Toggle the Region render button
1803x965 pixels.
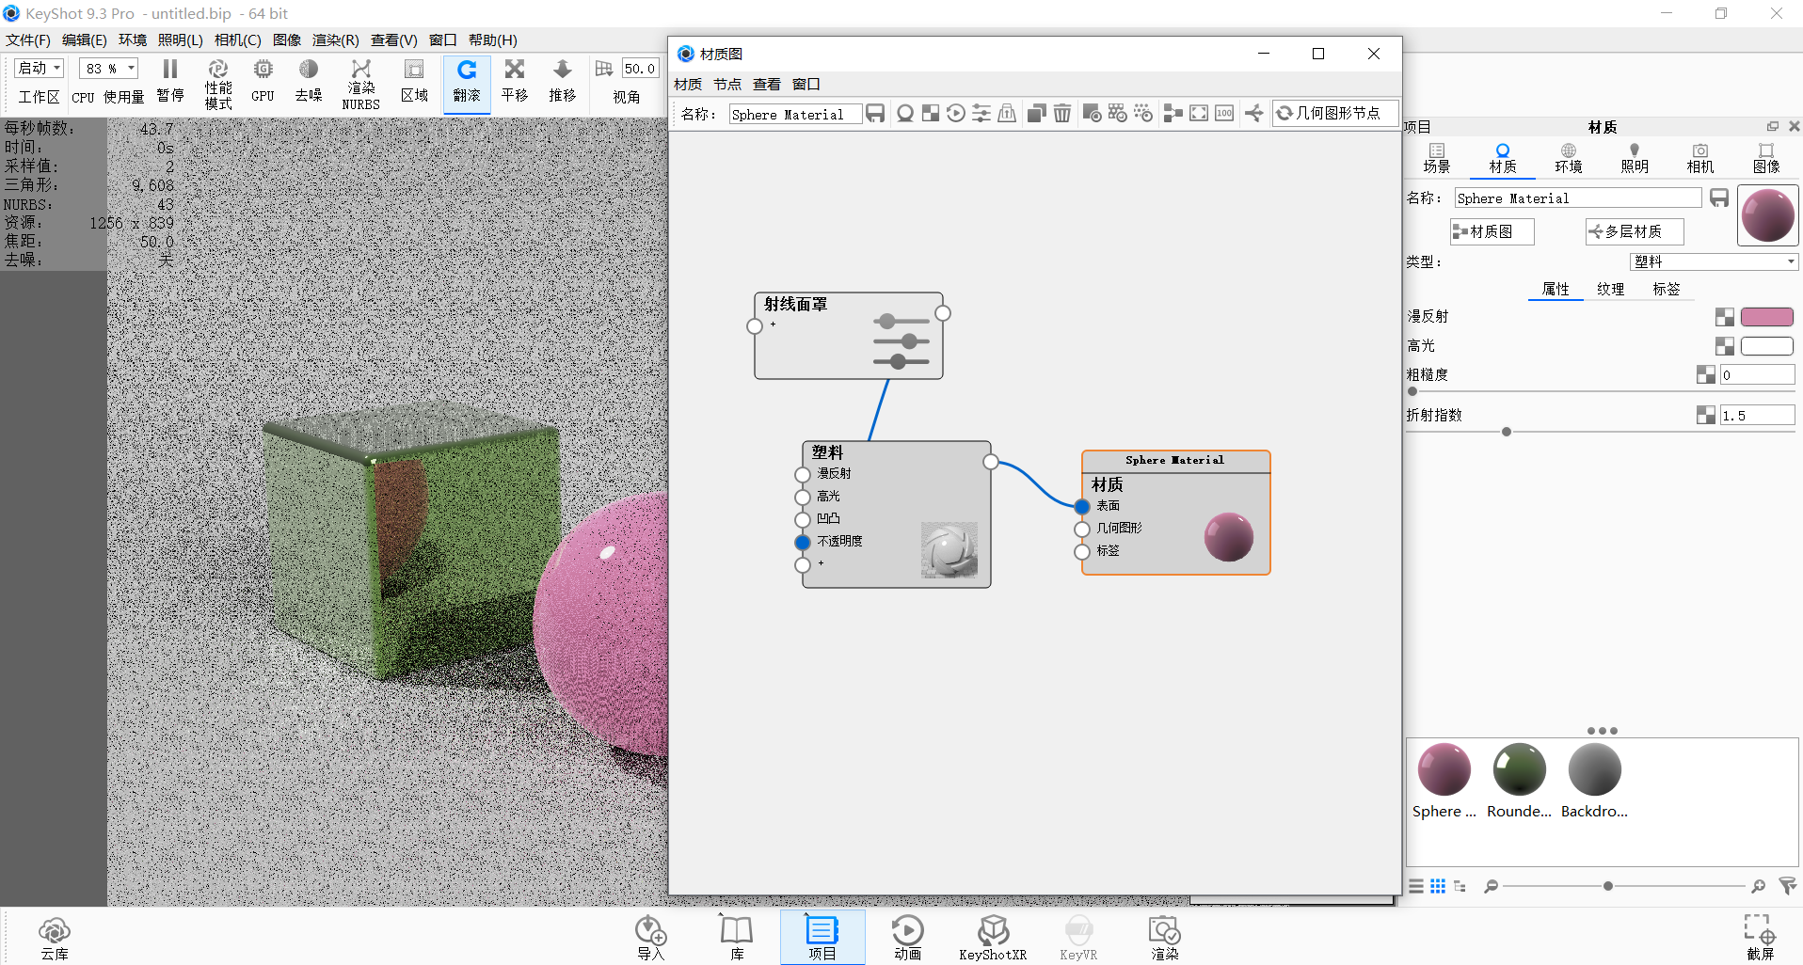(414, 82)
